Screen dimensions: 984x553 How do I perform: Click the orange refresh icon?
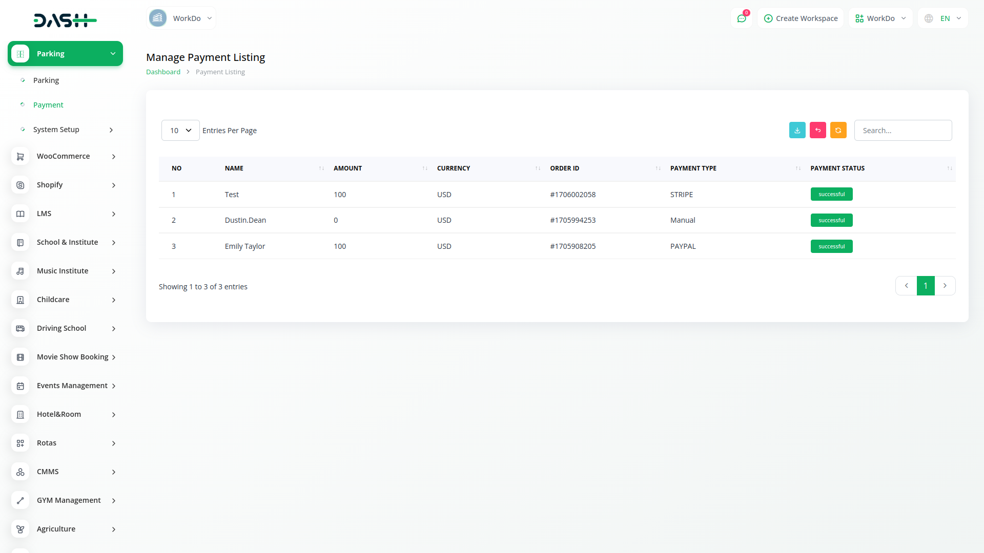(838, 131)
